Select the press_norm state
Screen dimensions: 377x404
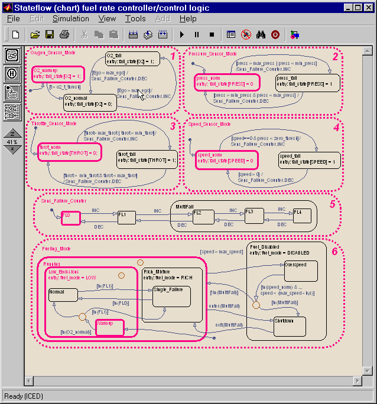pos(227,83)
